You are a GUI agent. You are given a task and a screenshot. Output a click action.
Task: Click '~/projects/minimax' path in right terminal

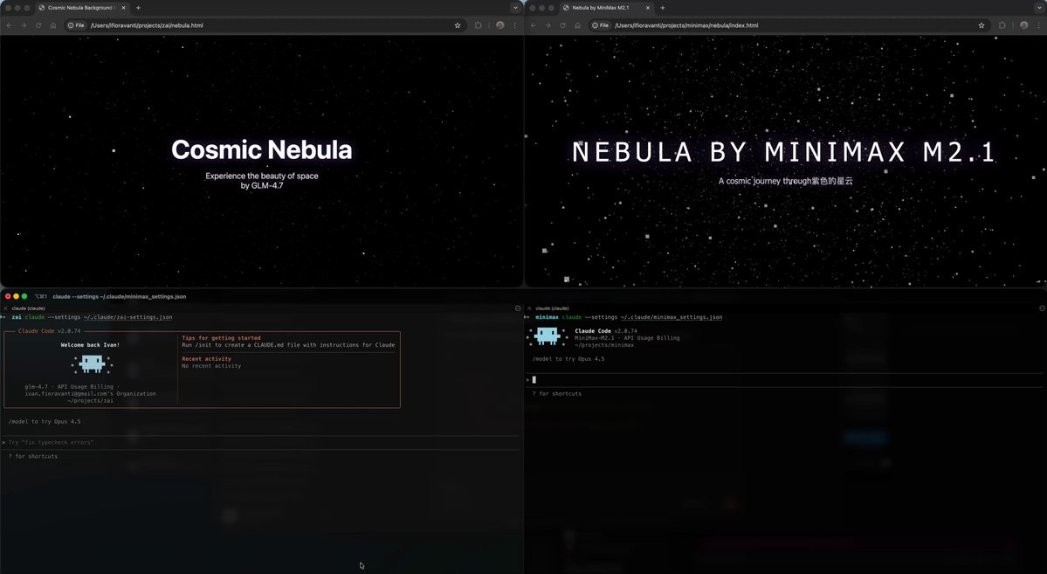pos(604,345)
